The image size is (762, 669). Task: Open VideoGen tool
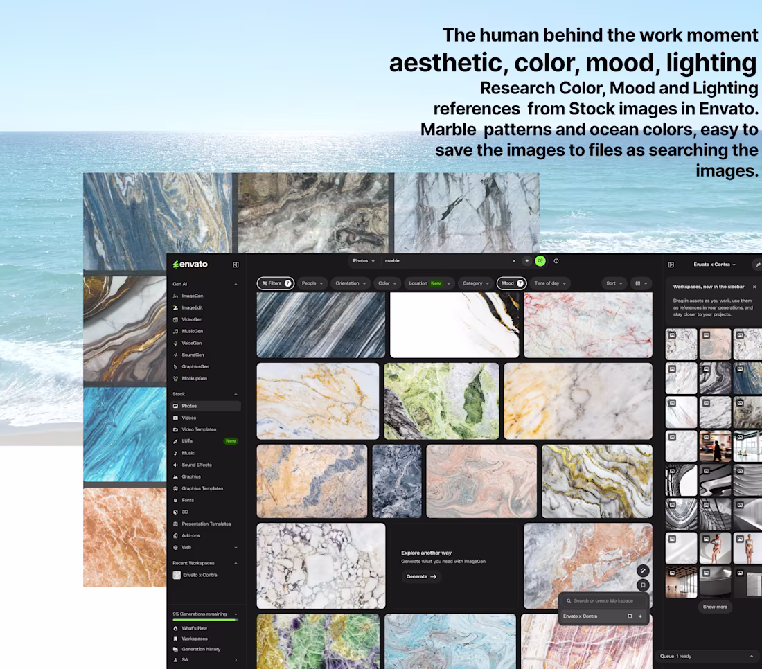191,320
